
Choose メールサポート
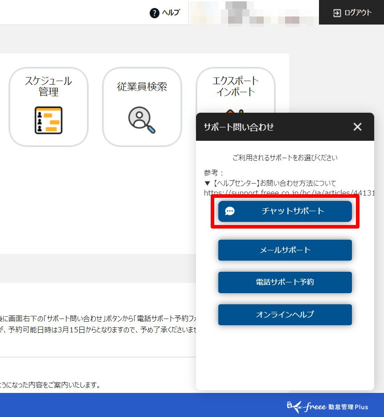[285, 250]
